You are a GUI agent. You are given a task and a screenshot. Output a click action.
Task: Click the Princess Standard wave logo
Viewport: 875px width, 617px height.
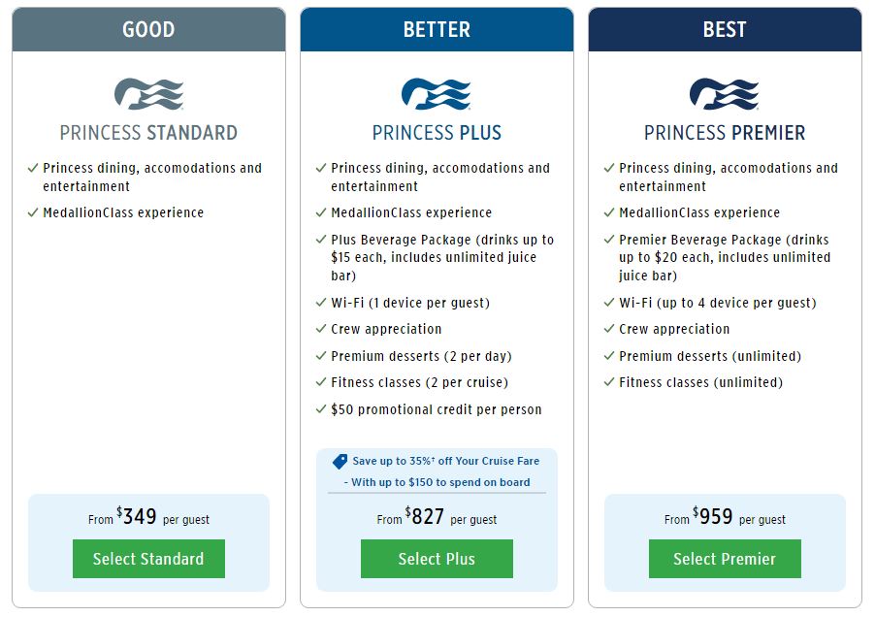coord(149,94)
